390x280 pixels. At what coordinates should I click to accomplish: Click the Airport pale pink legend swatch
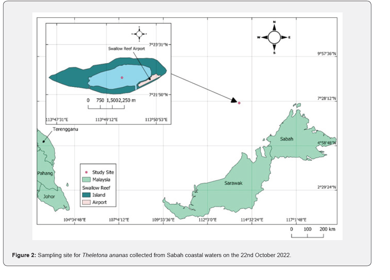(87, 202)
